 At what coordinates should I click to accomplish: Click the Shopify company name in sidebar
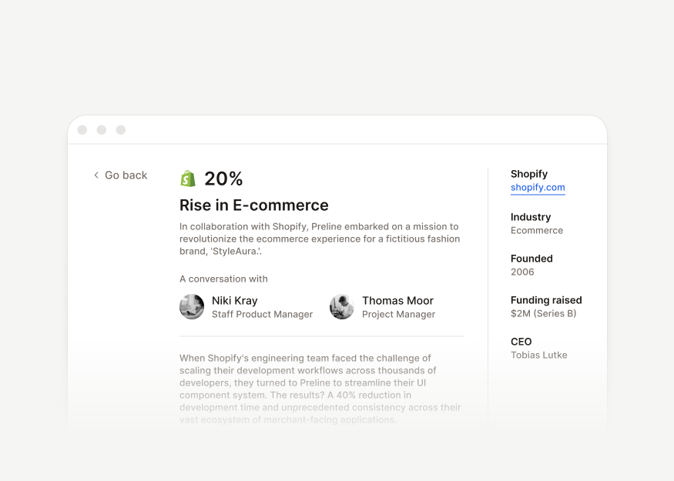(529, 174)
